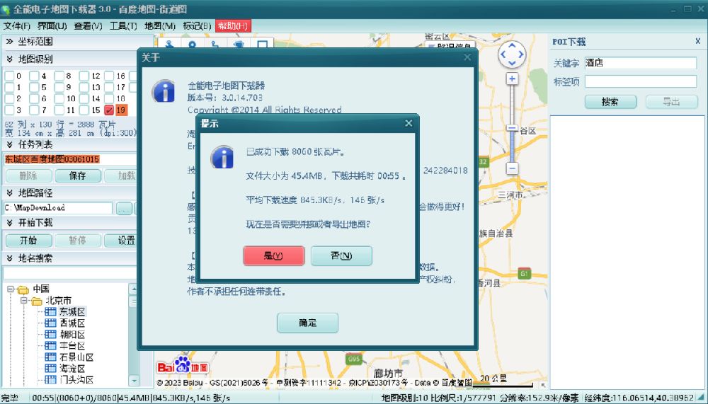708x404 pixels.
Task: Close the 关于 dialog with its X
Action: [467, 57]
